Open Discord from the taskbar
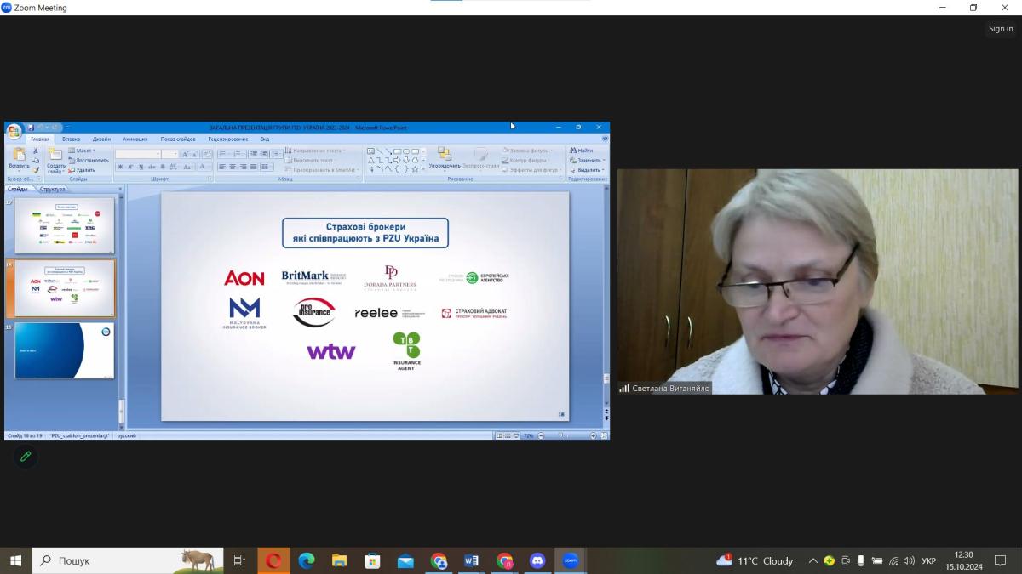This screenshot has height=574, width=1022. (x=537, y=560)
